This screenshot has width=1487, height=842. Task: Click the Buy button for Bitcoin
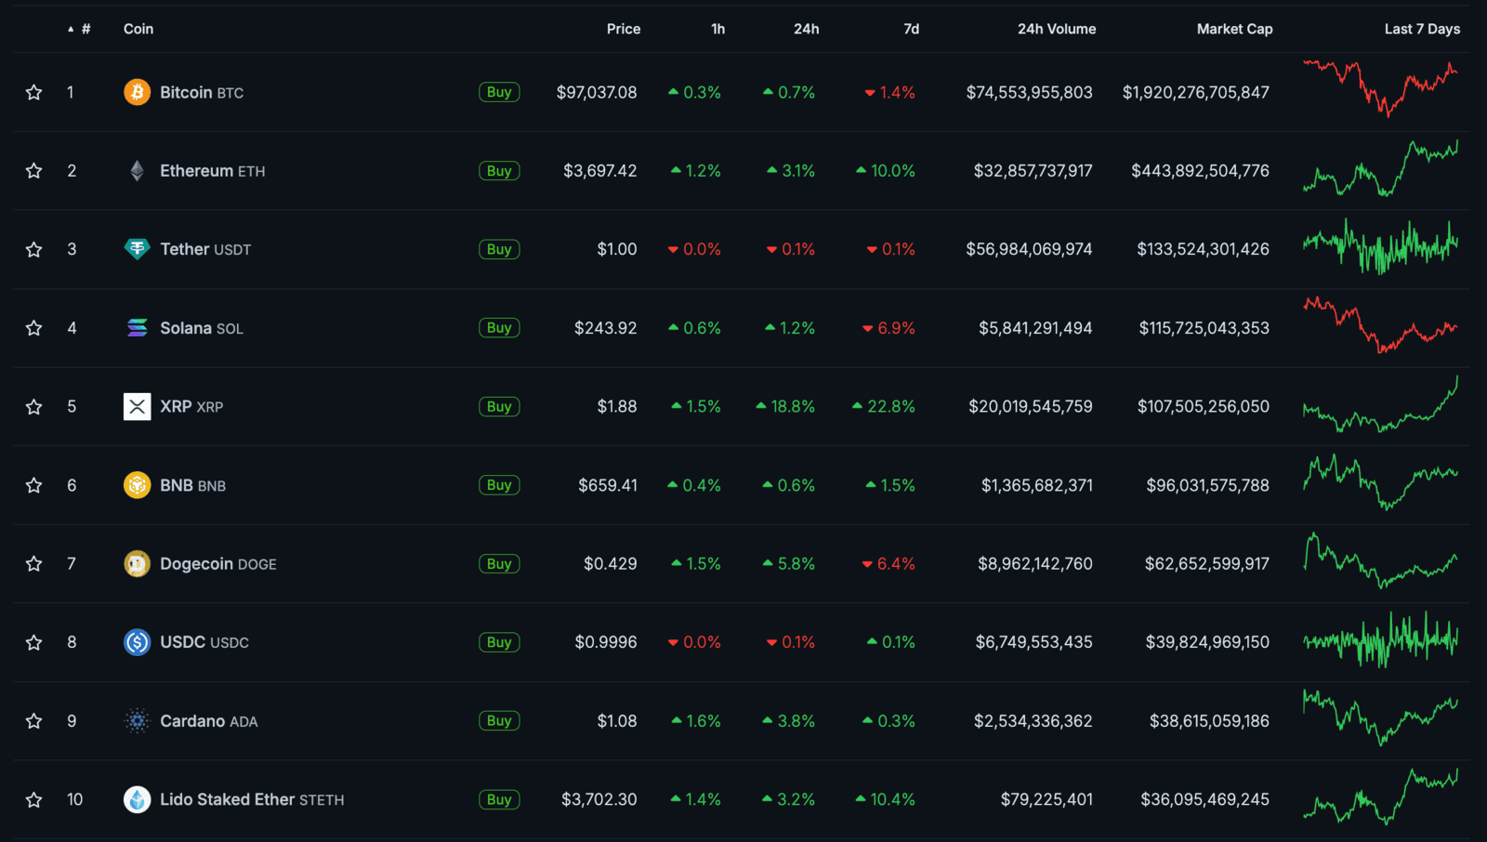click(x=499, y=92)
